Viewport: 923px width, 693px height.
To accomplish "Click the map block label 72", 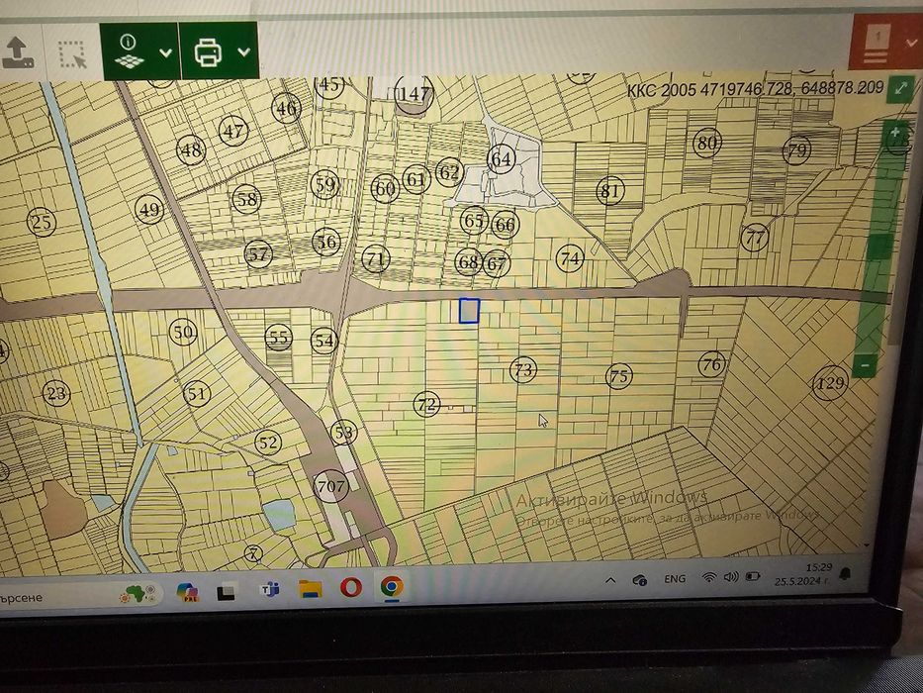I will (x=426, y=404).
